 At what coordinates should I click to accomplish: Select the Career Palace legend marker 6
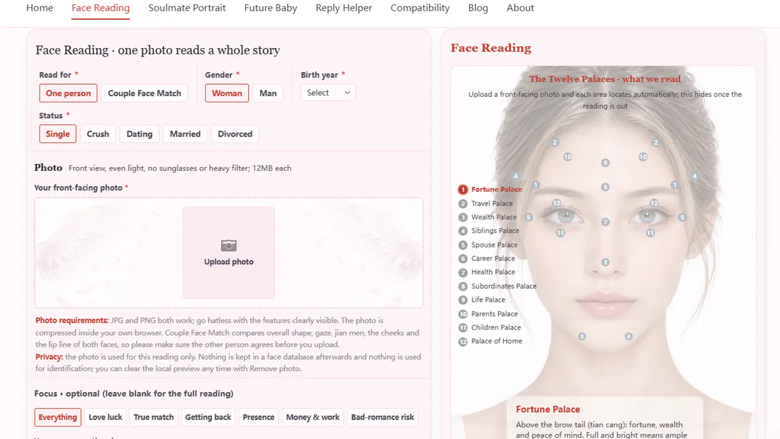pyautogui.click(x=463, y=259)
